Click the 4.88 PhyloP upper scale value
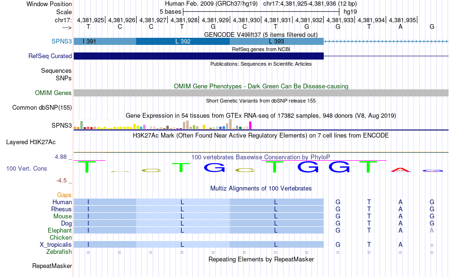 (x=60, y=156)
